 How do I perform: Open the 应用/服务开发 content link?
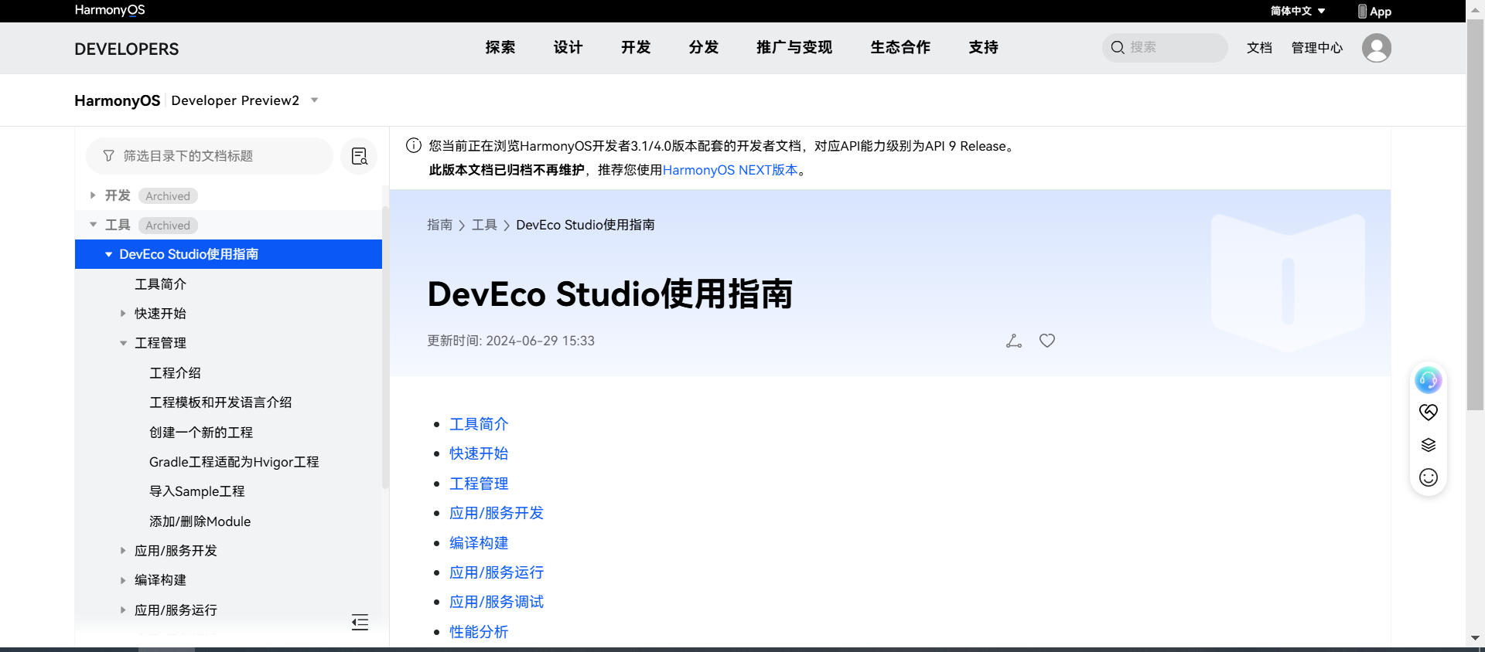pyautogui.click(x=497, y=513)
